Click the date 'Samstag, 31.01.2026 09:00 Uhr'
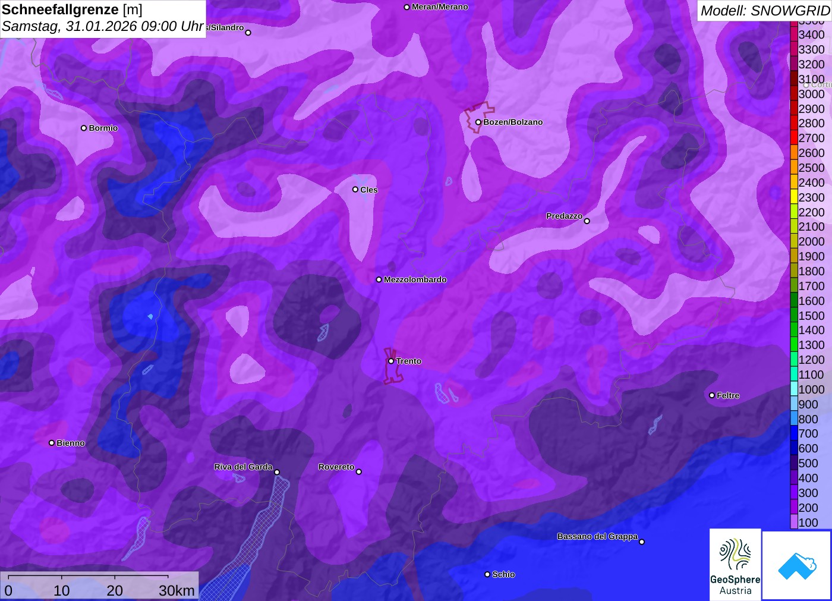 point(103,26)
